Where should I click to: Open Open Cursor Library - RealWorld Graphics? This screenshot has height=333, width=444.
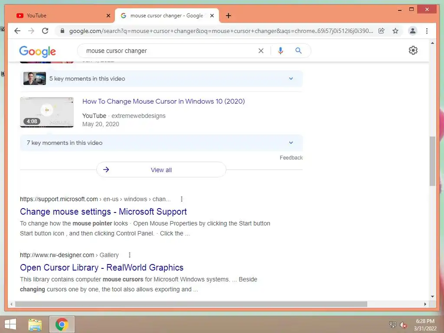(101, 268)
